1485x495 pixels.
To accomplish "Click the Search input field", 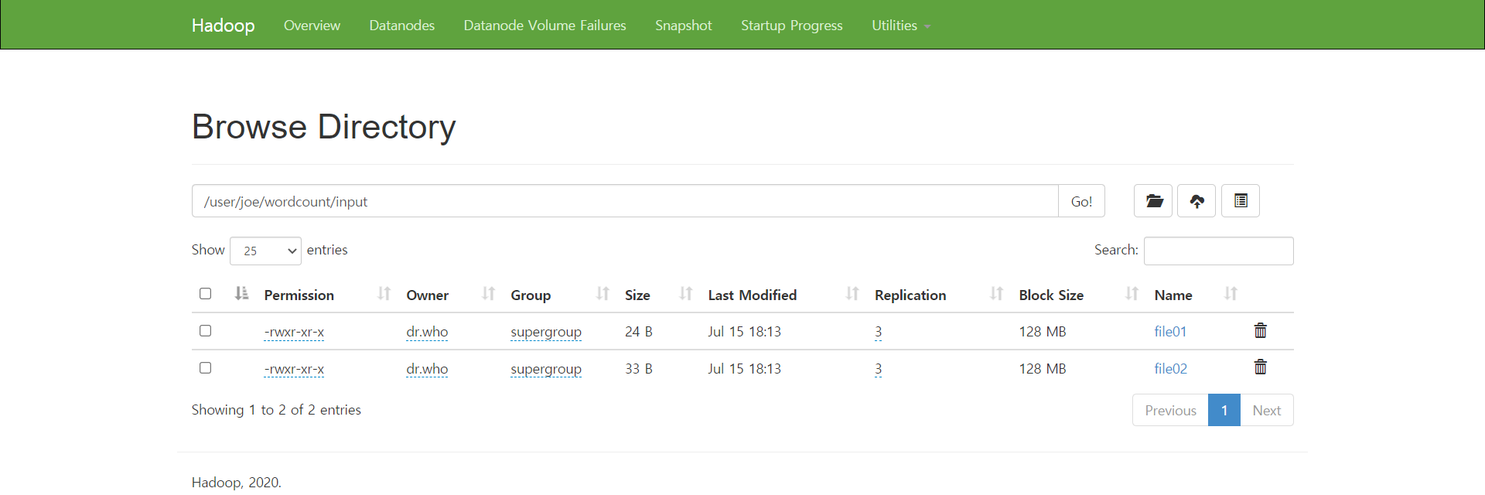I will [1219, 251].
